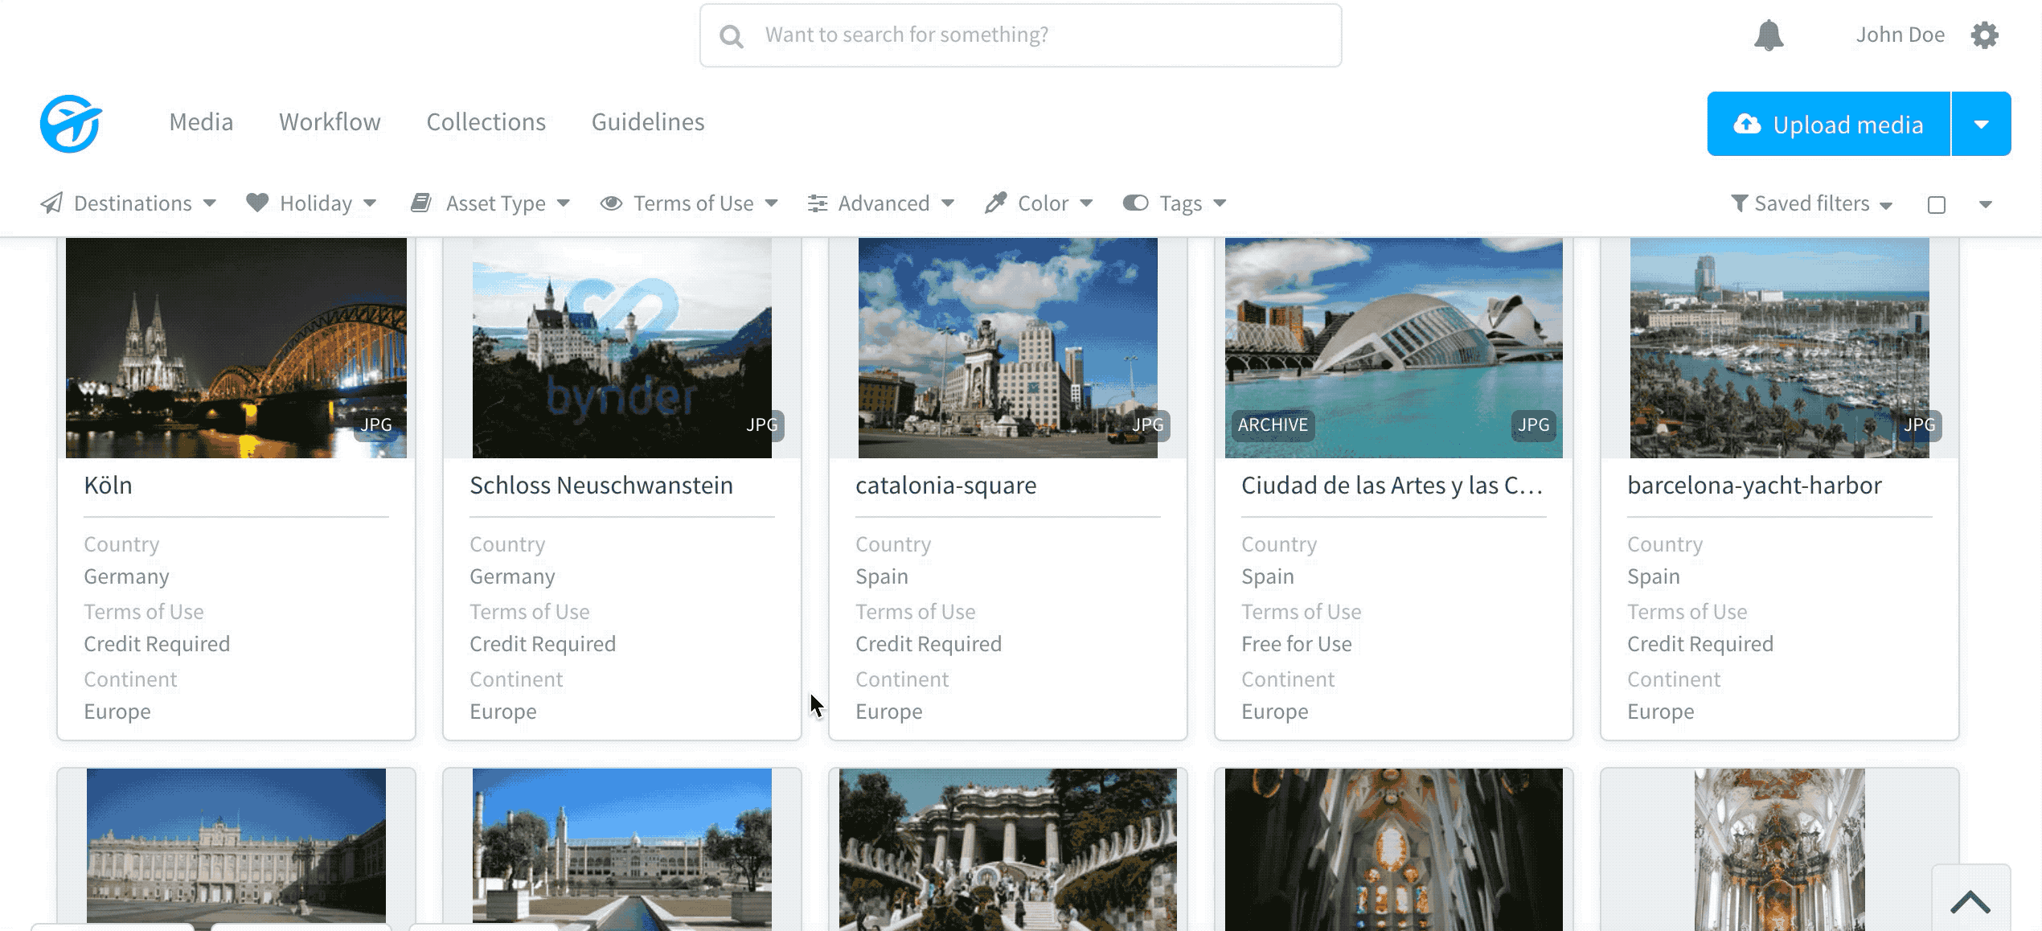Image resolution: width=2042 pixels, height=931 pixels.
Task: Click 'Credit Required' on barcelona-yacht-harbor card
Action: click(1700, 644)
